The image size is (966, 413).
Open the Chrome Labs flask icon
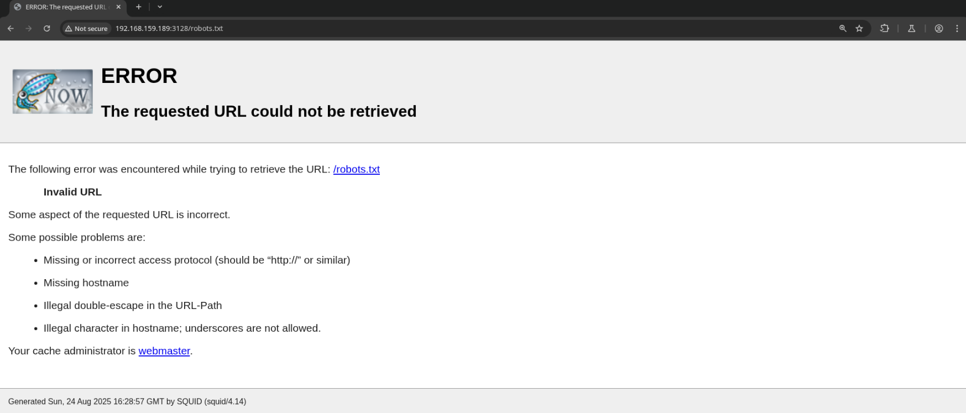912,28
